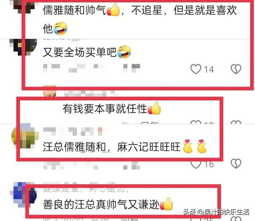Open small avatar above "有钱要本事就任性" reply
Image resolution: width=255 pixels, height=221 pixels.
point(49,91)
